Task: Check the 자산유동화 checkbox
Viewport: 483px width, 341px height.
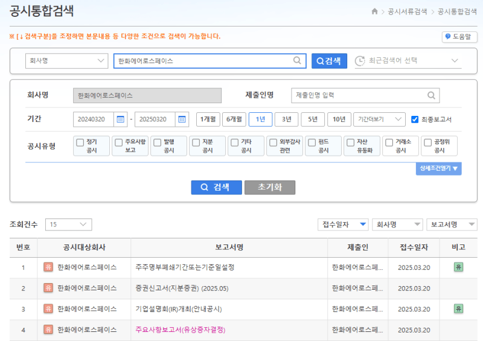Action: click(x=351, y=142)
